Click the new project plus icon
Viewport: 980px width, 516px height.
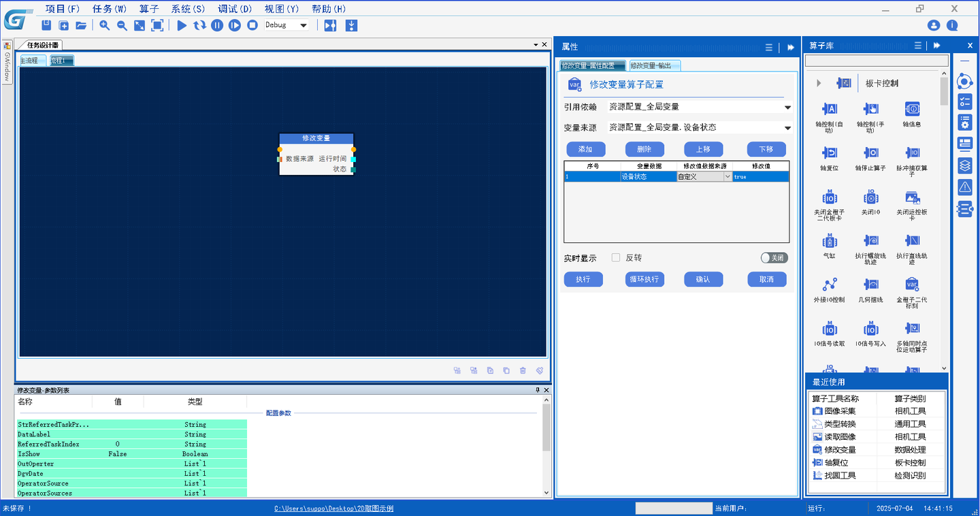[x=64, y=25]
